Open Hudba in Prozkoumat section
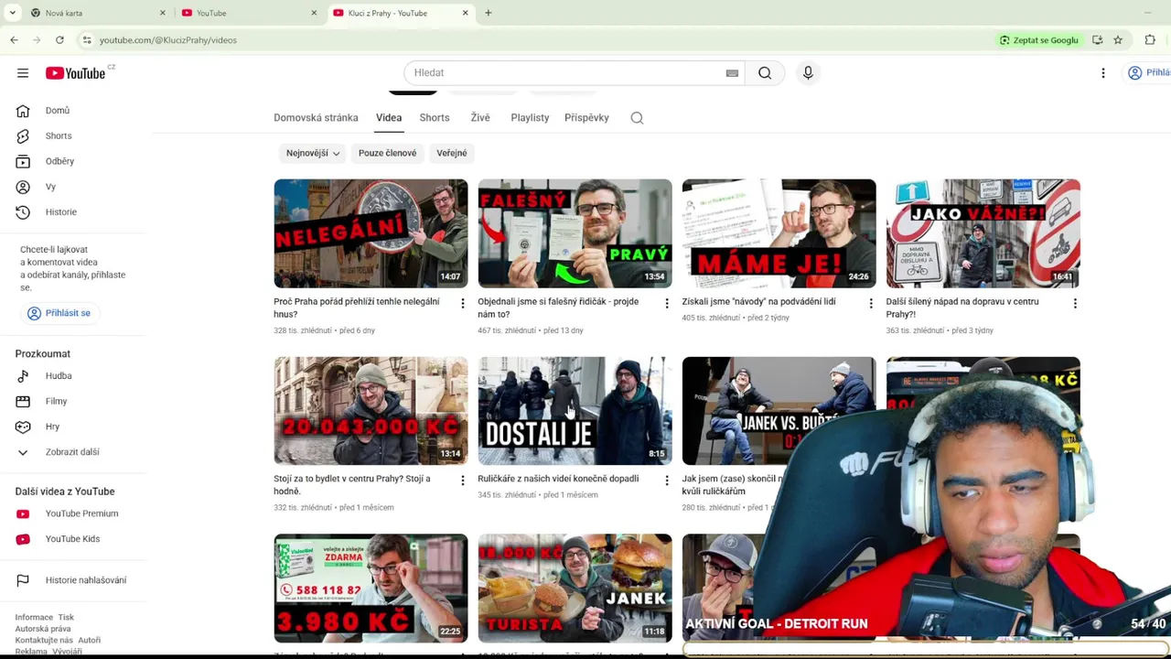The image size is (1171, 659). 59,376
